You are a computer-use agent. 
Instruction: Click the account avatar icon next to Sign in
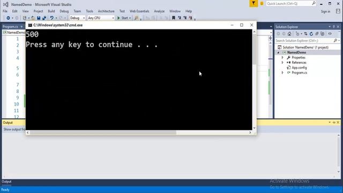(338, 11)
